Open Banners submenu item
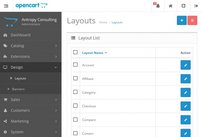This screenshot has width=202, height=137. click(31, 89)
